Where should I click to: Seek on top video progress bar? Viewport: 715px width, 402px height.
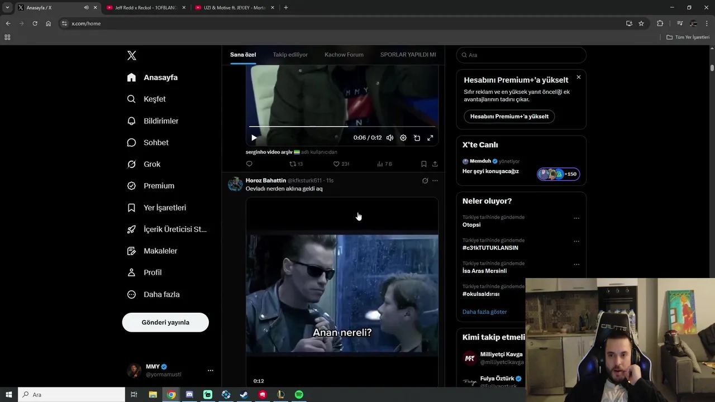click(342, 127)
